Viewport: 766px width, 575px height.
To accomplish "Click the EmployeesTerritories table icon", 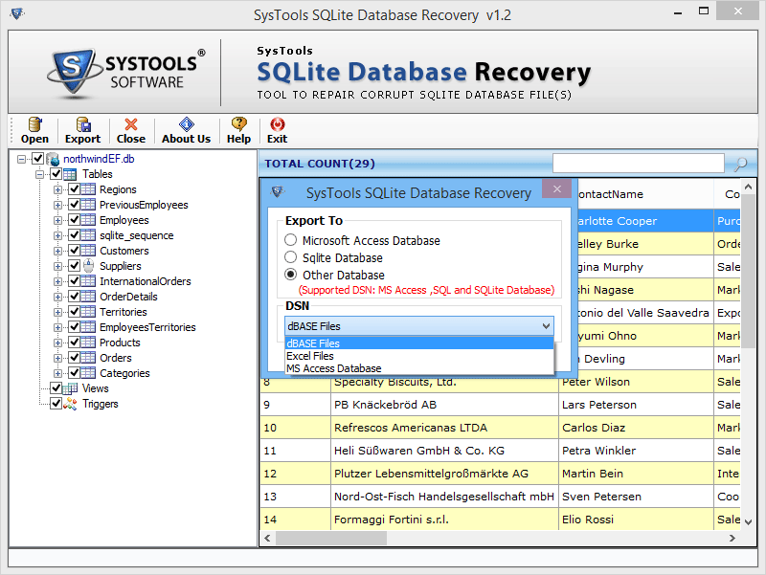I will coord(88,327).
